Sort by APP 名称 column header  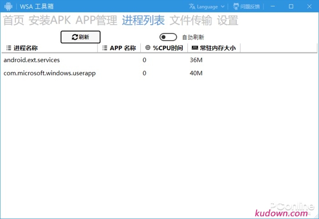[x=119, y=48]
